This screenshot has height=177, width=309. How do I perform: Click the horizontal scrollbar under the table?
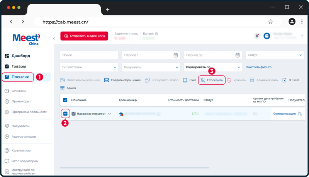[134, 168]
